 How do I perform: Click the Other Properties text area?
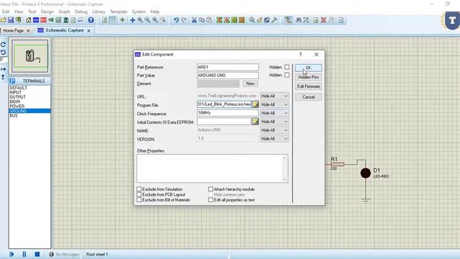[x=212, y=168]
